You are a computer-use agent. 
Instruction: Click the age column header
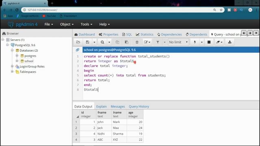pos(135,114)
